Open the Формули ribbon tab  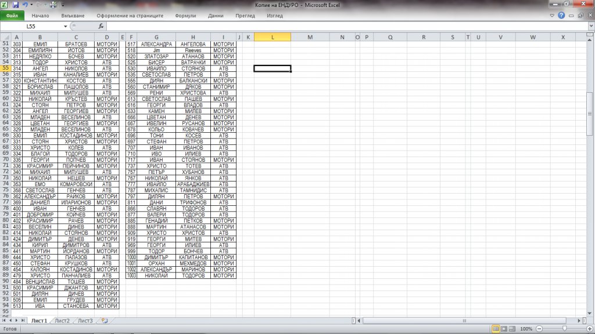coord(185,16)
